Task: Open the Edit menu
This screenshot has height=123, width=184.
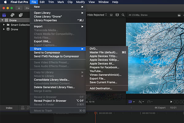Action: coord(42,2)
